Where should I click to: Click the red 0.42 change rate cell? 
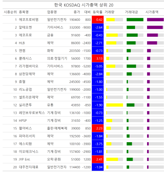click(98, 20)
